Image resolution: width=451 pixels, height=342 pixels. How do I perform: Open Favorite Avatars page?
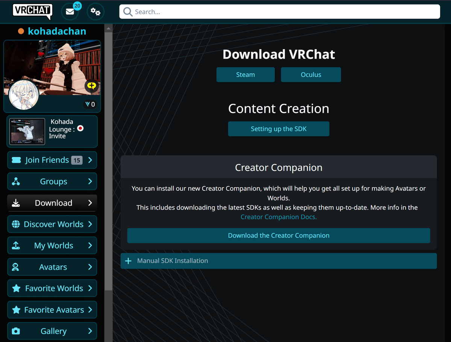pyautogui.click(x=52, y=310)
